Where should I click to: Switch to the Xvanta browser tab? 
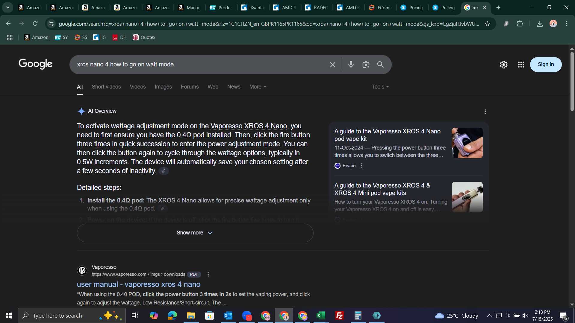(252, 7)
